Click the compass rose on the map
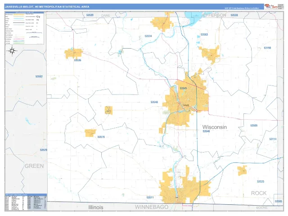Image resolution: width=288 pixels, height=216 pixels. 12,51
